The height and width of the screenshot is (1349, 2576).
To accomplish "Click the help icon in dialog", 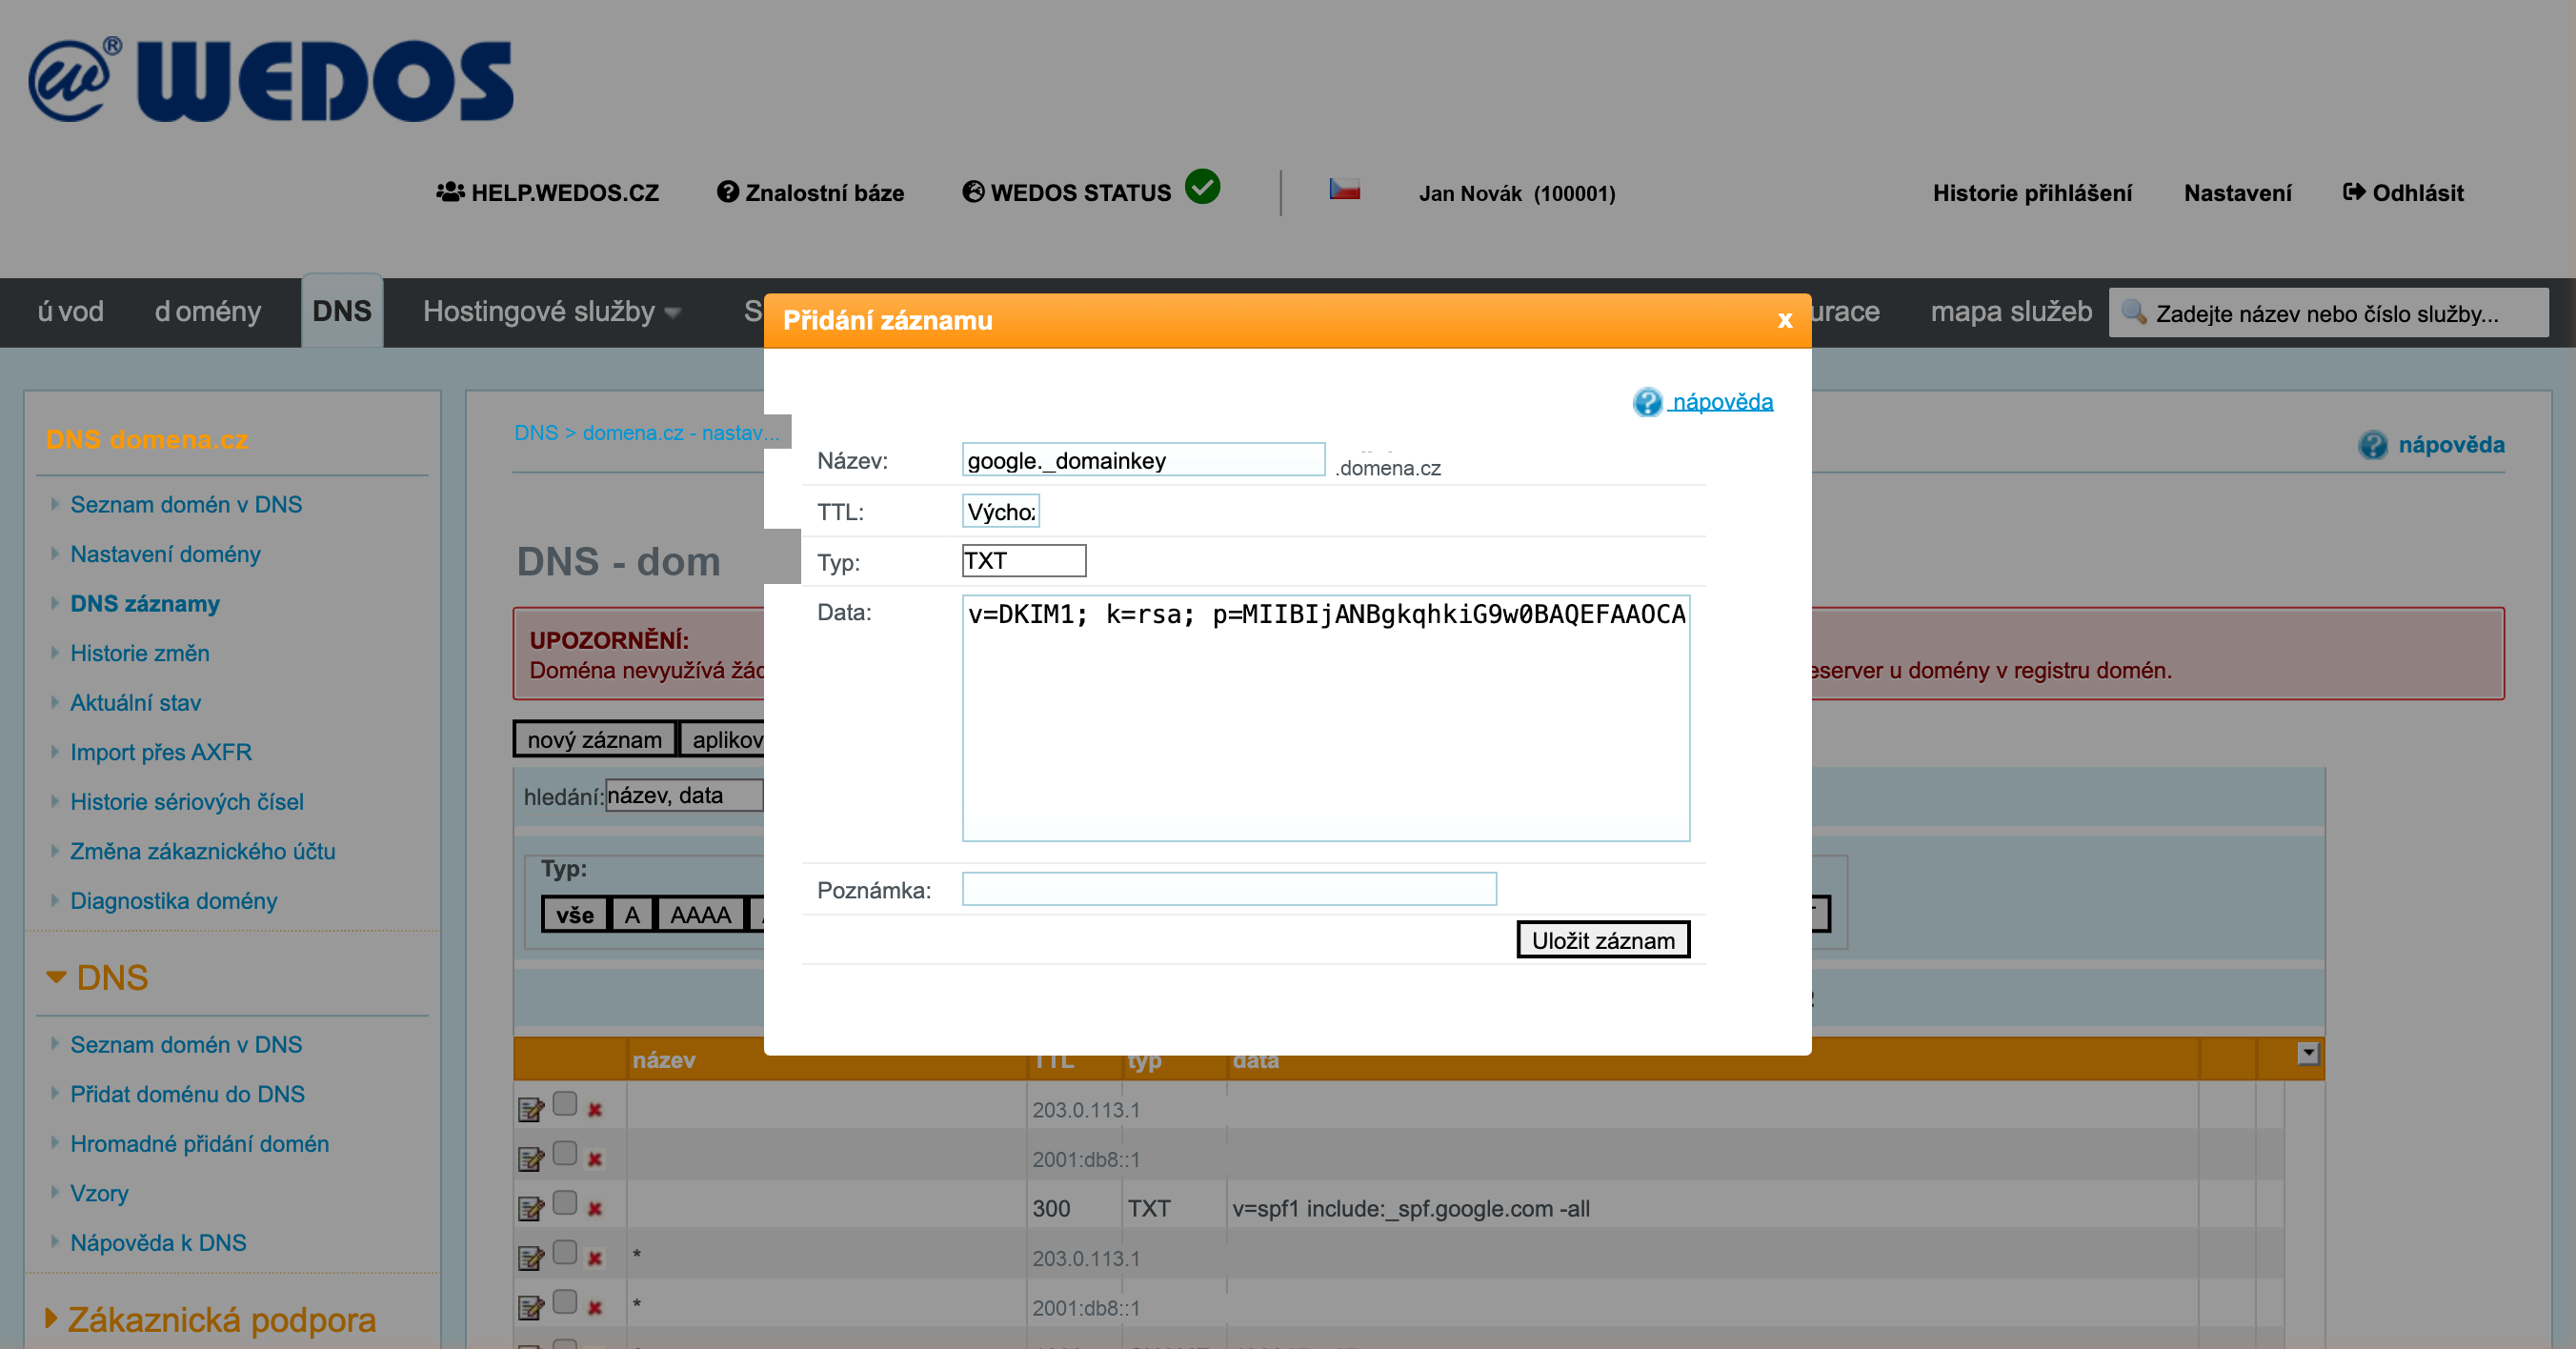I will tap(1647, 402).
